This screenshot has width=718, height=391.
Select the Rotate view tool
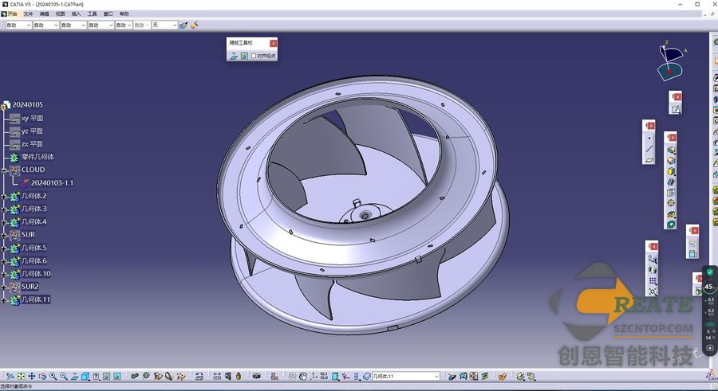pyautogui.click(x=42, y=377)
